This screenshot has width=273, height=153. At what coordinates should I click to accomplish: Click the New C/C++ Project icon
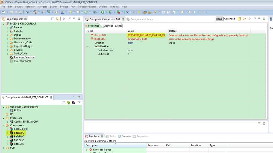[63, 12]
